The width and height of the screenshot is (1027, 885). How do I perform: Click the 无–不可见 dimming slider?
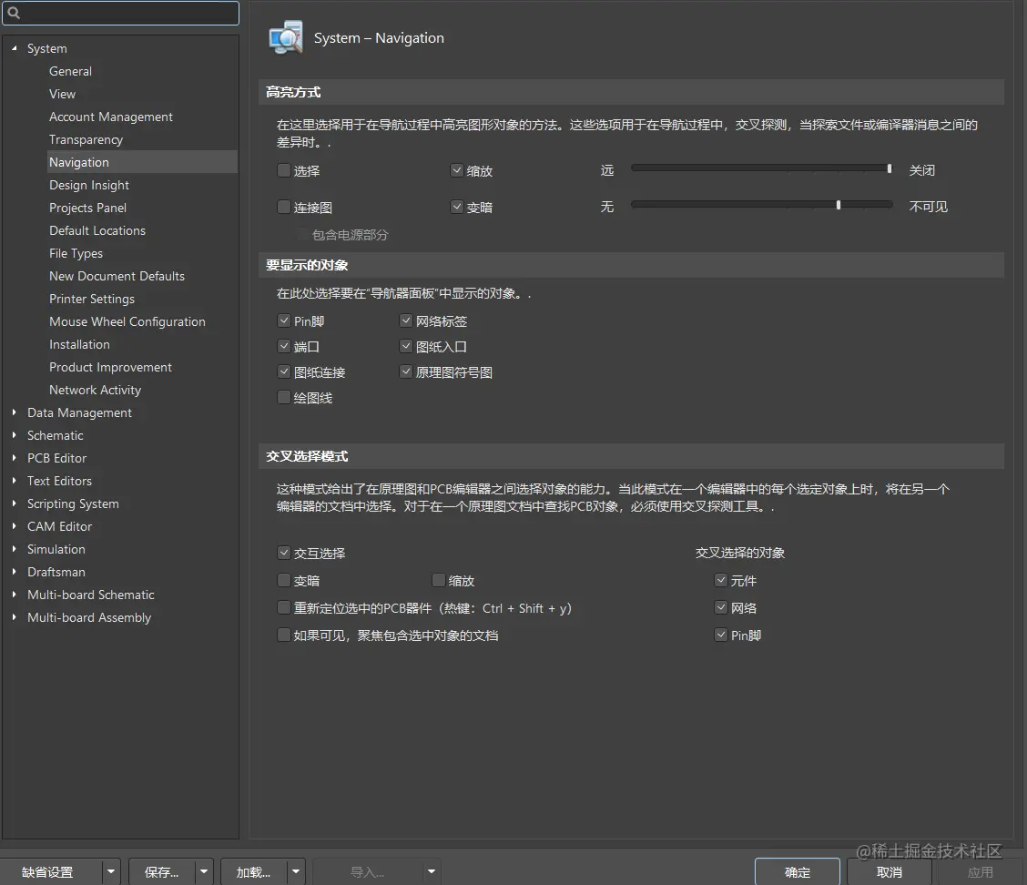point(761,205)
